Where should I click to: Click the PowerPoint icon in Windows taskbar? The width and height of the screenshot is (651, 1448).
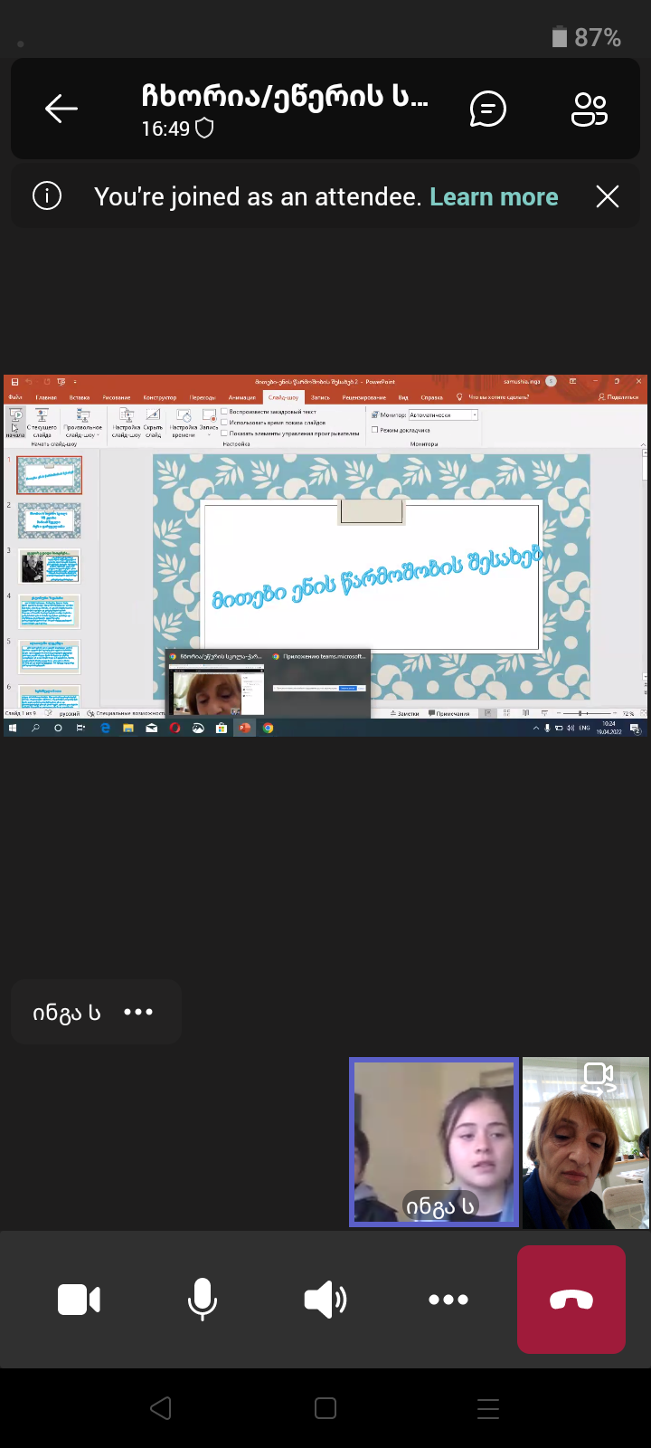pyautogui.click(x=244, y=728)
